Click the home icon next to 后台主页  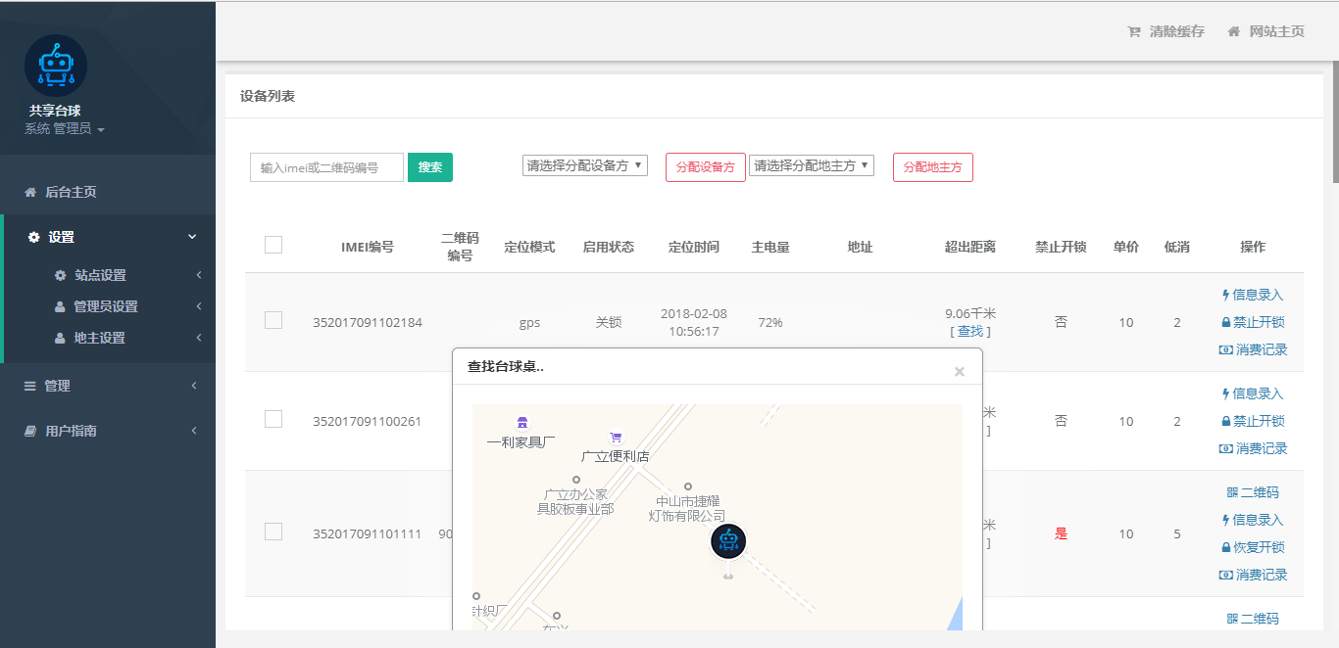pyautogui.click(x=30, y=192)
